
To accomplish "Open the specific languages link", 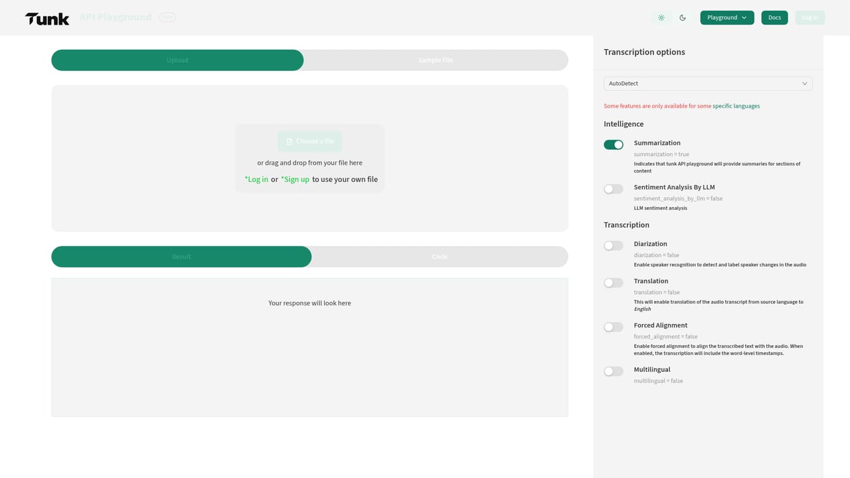I will tap(736, 106).
